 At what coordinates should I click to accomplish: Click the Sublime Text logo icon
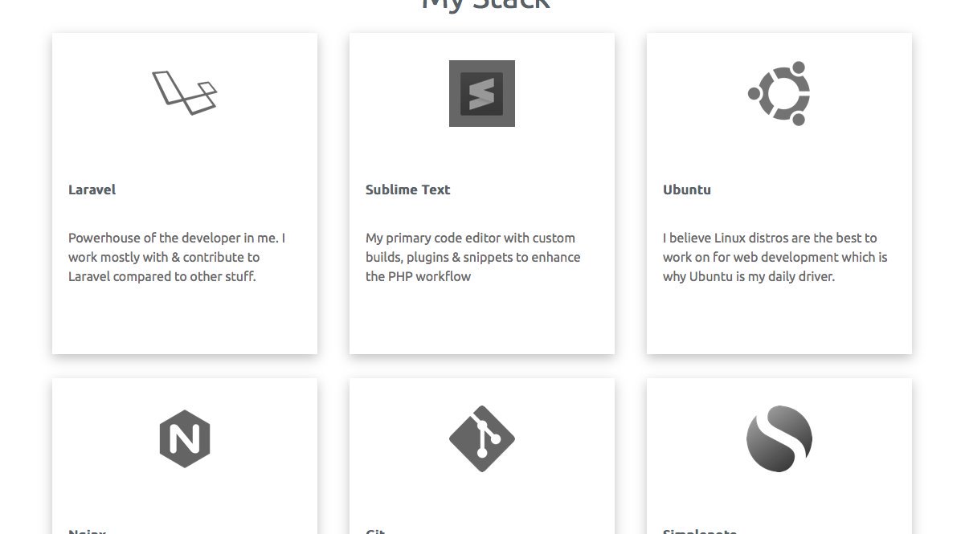click(481, 92)
